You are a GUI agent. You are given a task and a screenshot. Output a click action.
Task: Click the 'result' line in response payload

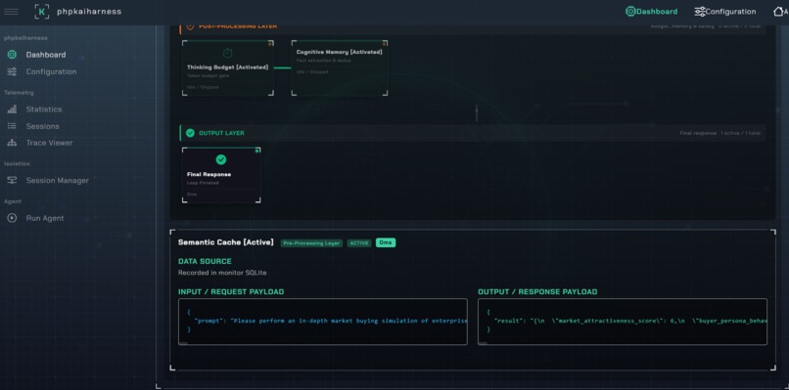630,321
